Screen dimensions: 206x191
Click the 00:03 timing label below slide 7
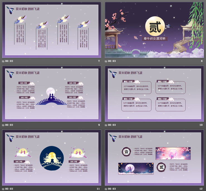[x=9, y=61]
